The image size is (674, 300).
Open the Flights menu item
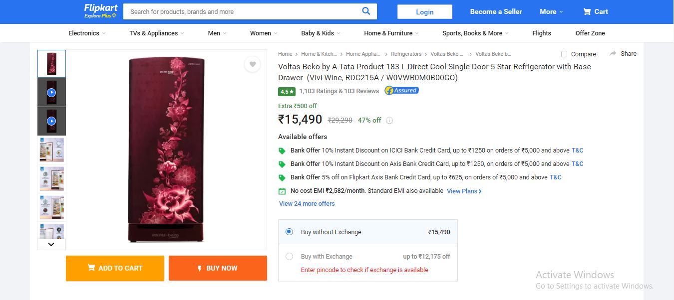[542, 33]
